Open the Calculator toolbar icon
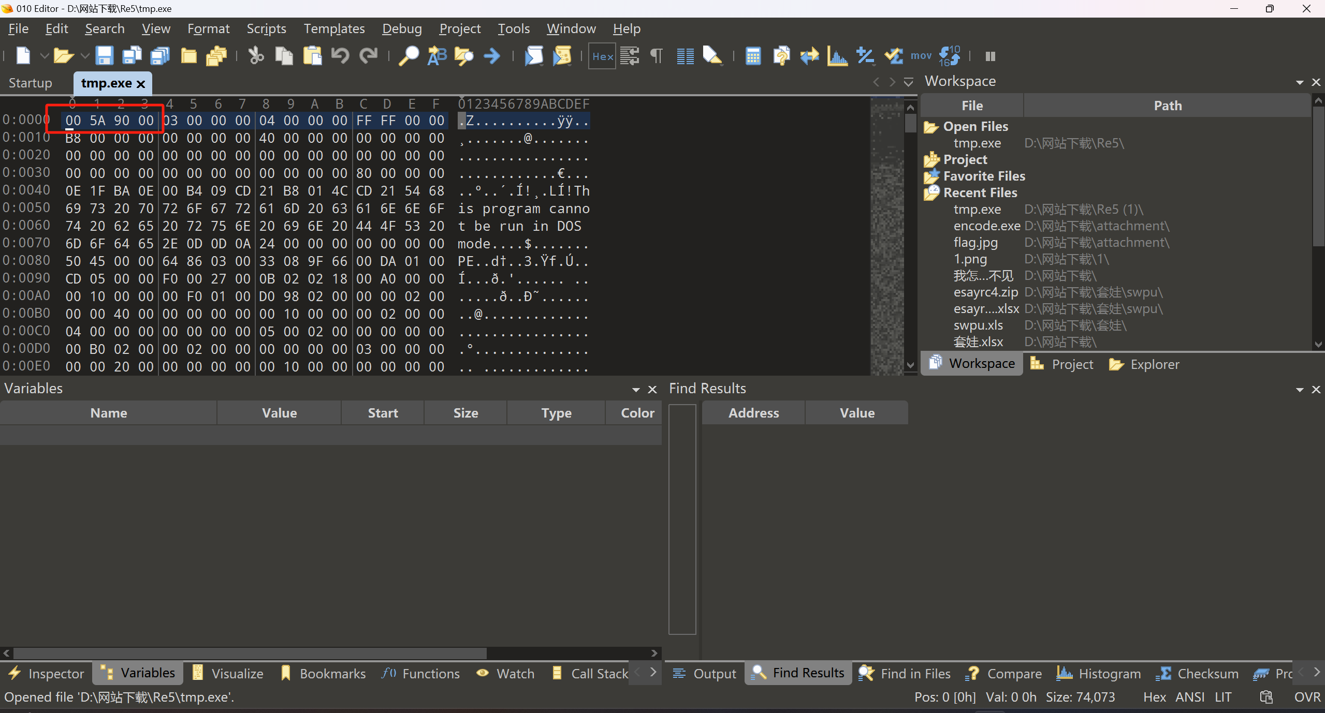 point(753,56)
